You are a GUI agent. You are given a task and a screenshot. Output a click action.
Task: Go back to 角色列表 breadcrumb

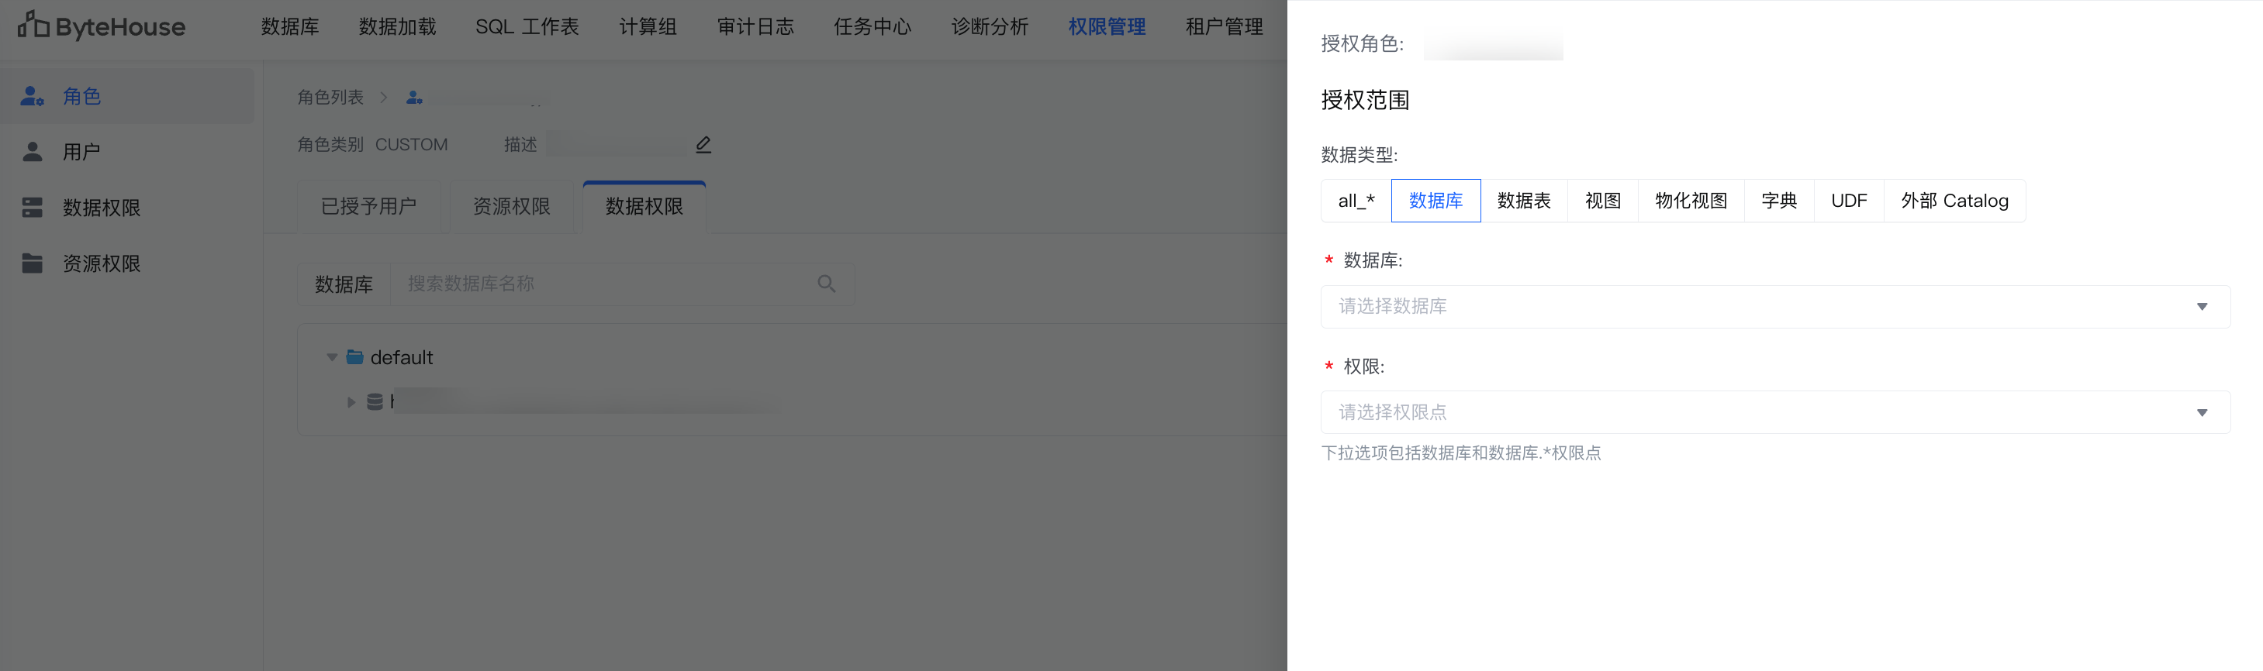330,98
